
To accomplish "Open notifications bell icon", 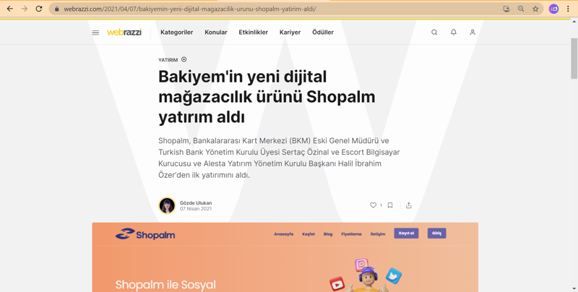I will [454, 33].
